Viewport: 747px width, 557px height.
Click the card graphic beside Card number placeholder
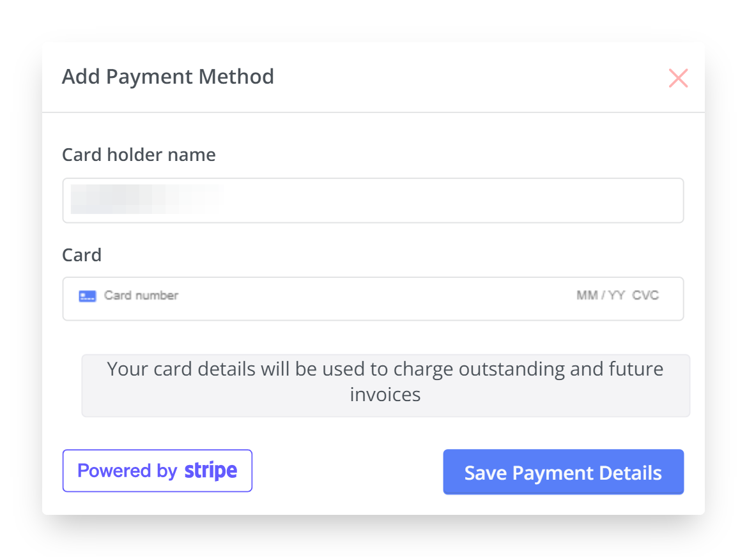click(x=88, y=295)
